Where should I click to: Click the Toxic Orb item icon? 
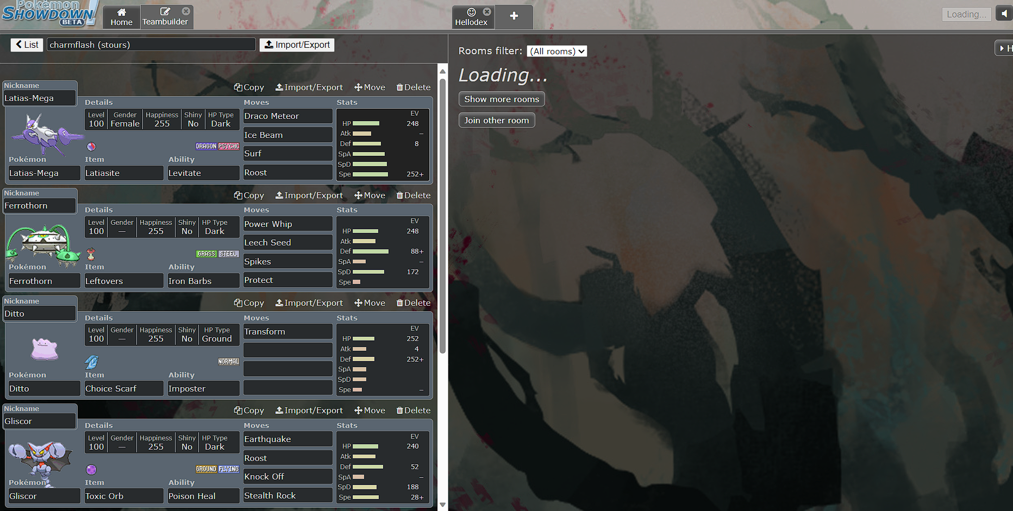tap(91, 469)
